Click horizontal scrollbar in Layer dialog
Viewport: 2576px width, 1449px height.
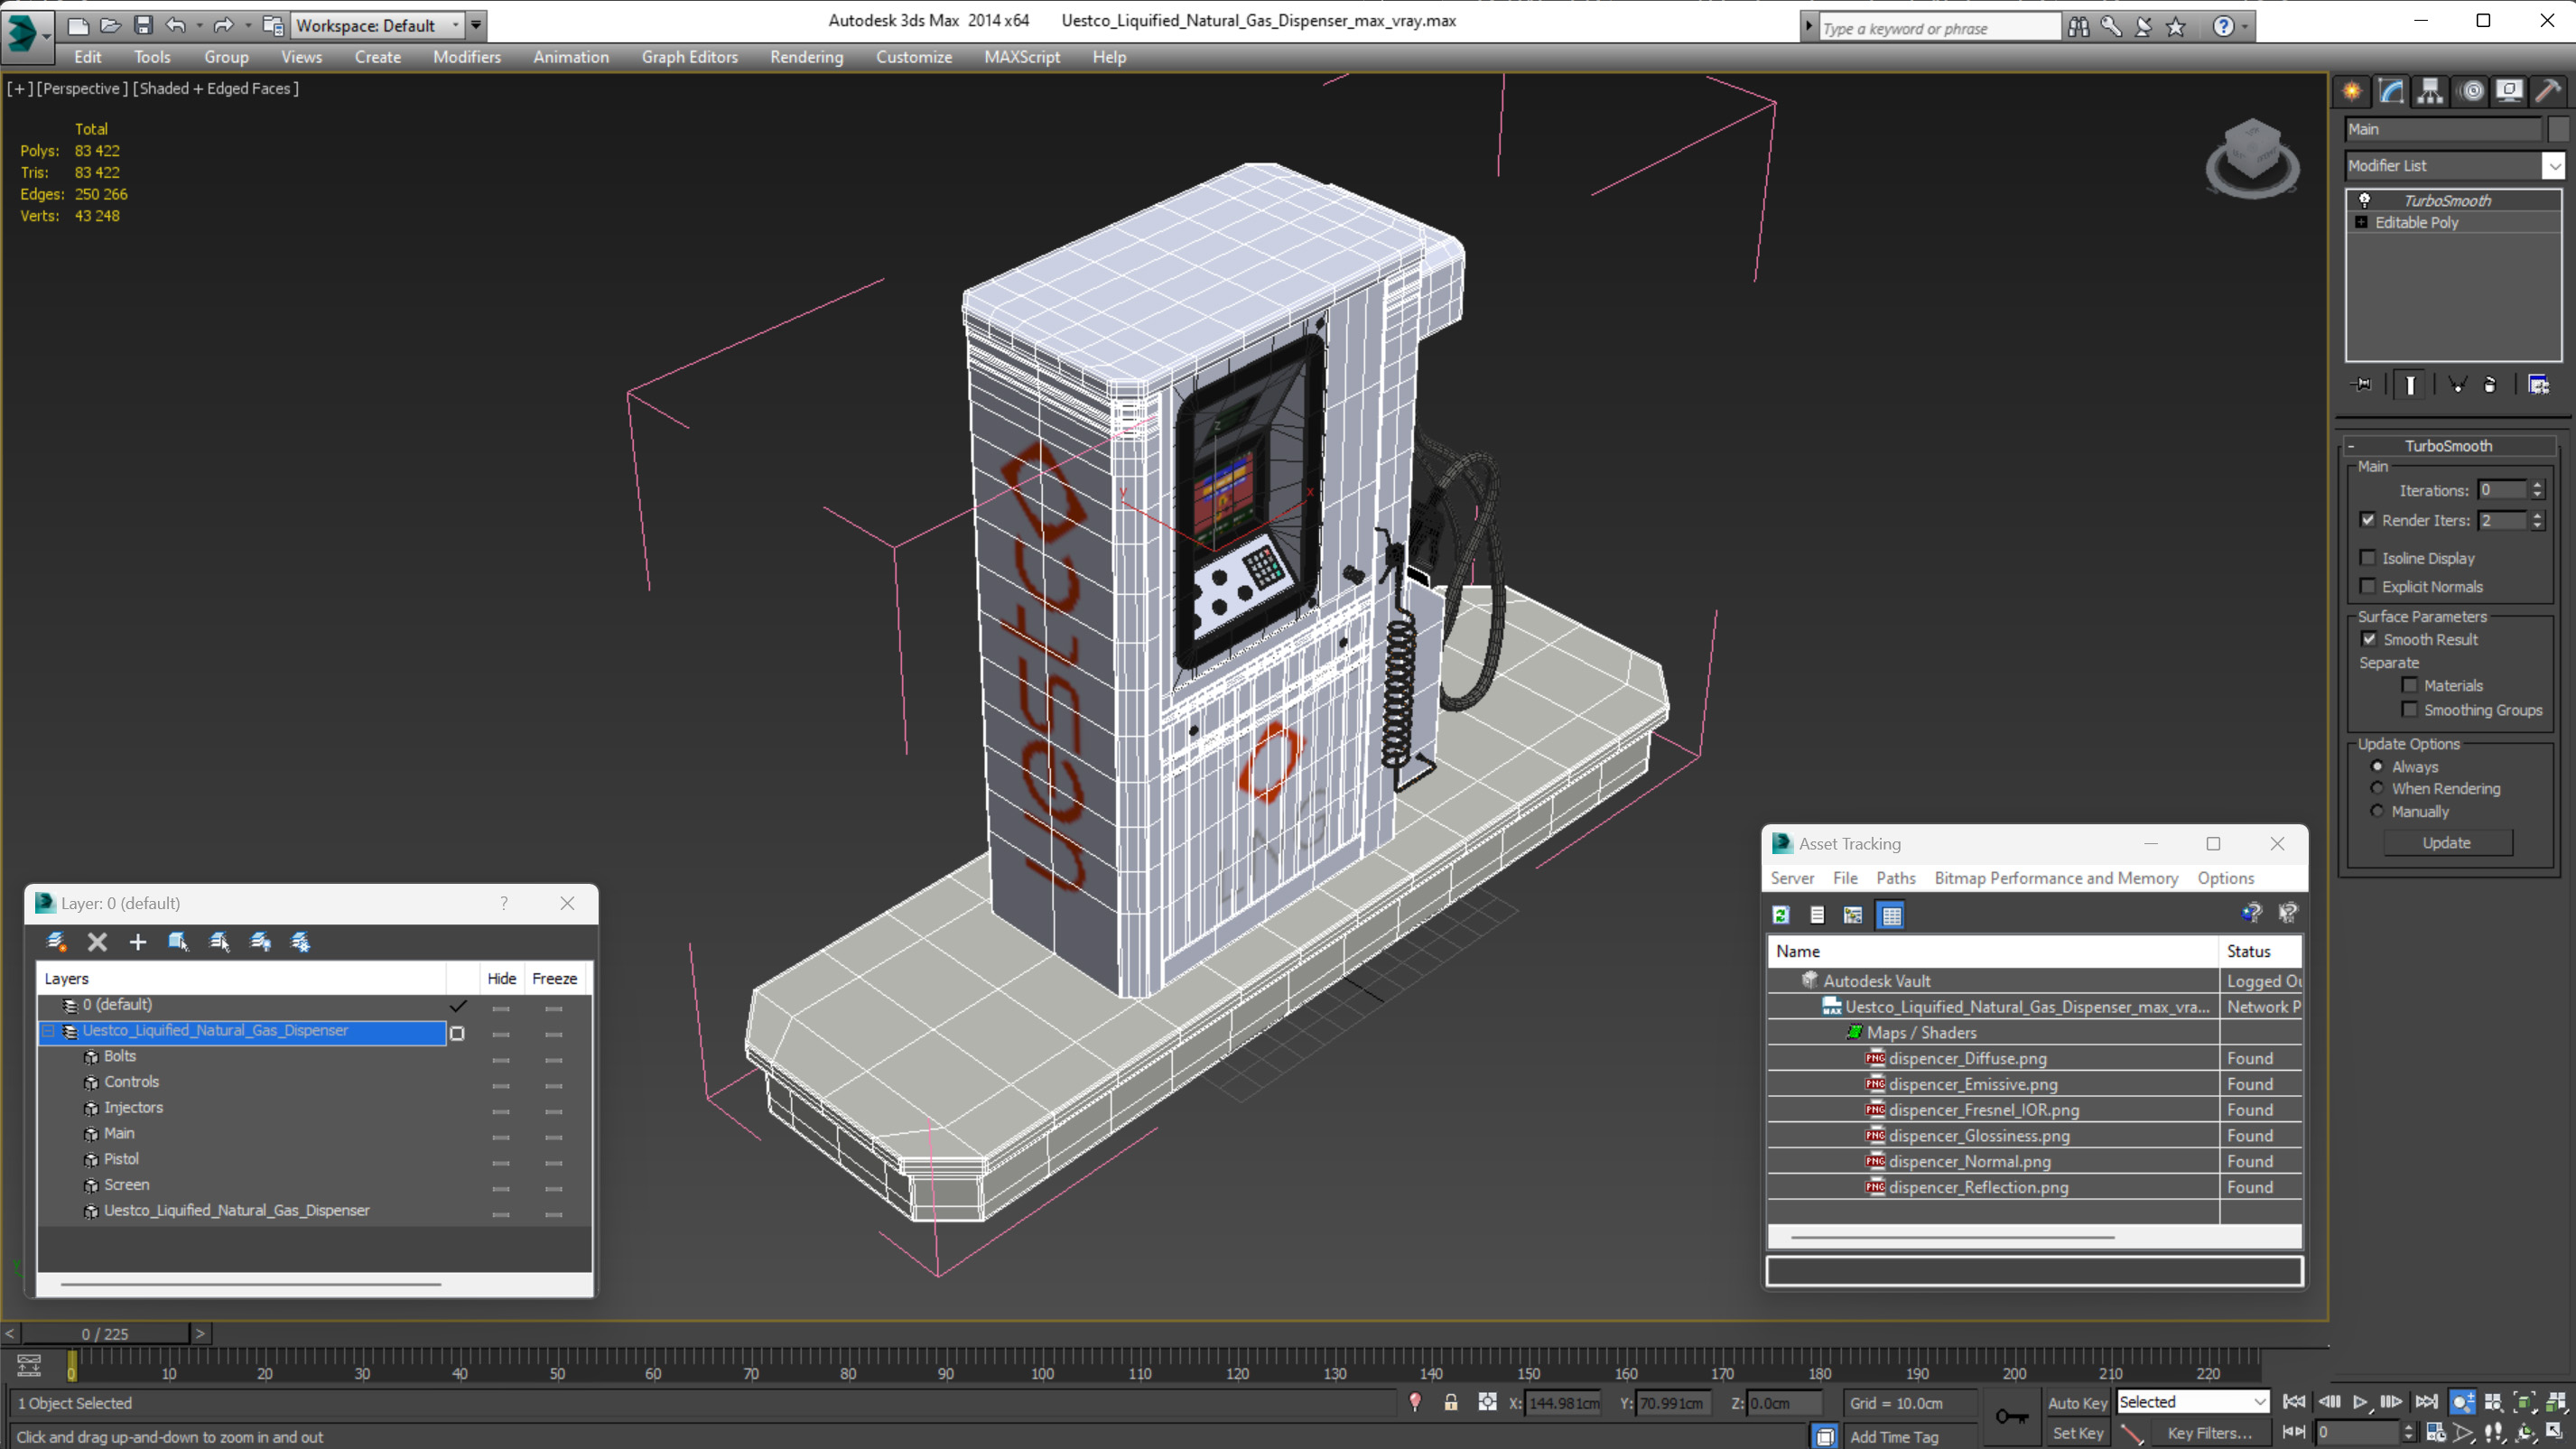point(250,1284)
